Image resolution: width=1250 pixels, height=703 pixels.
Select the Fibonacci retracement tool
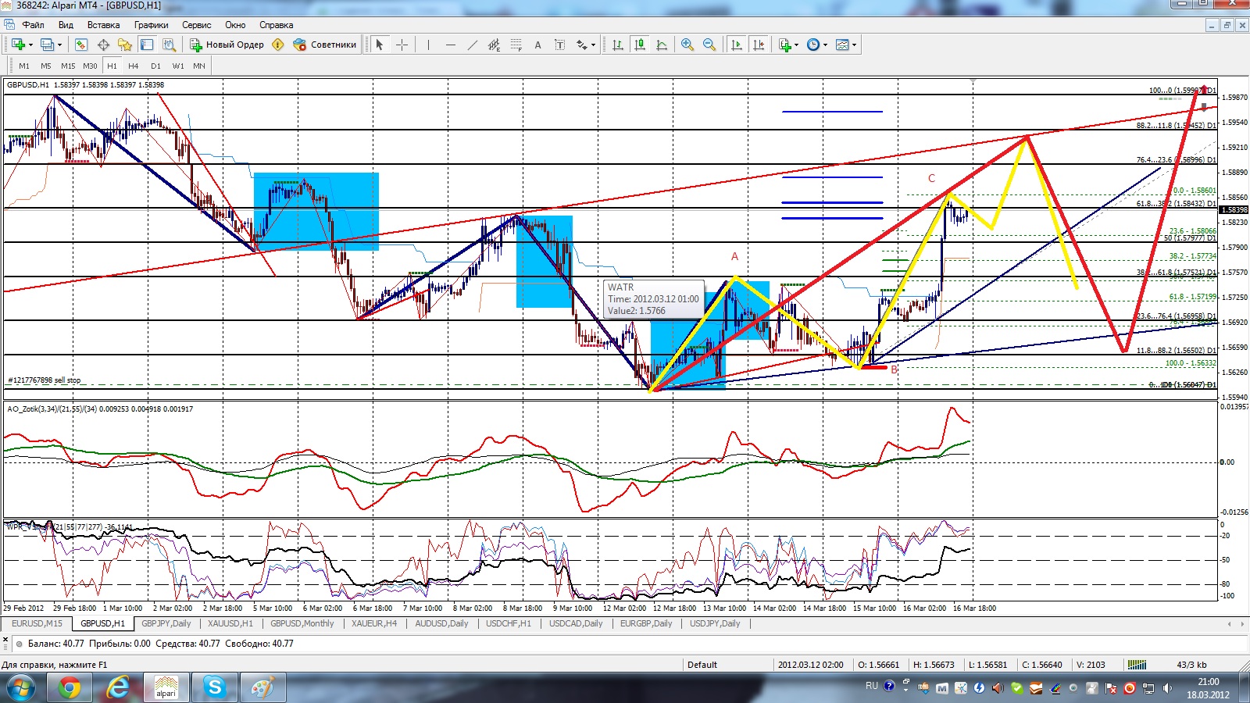516,45
